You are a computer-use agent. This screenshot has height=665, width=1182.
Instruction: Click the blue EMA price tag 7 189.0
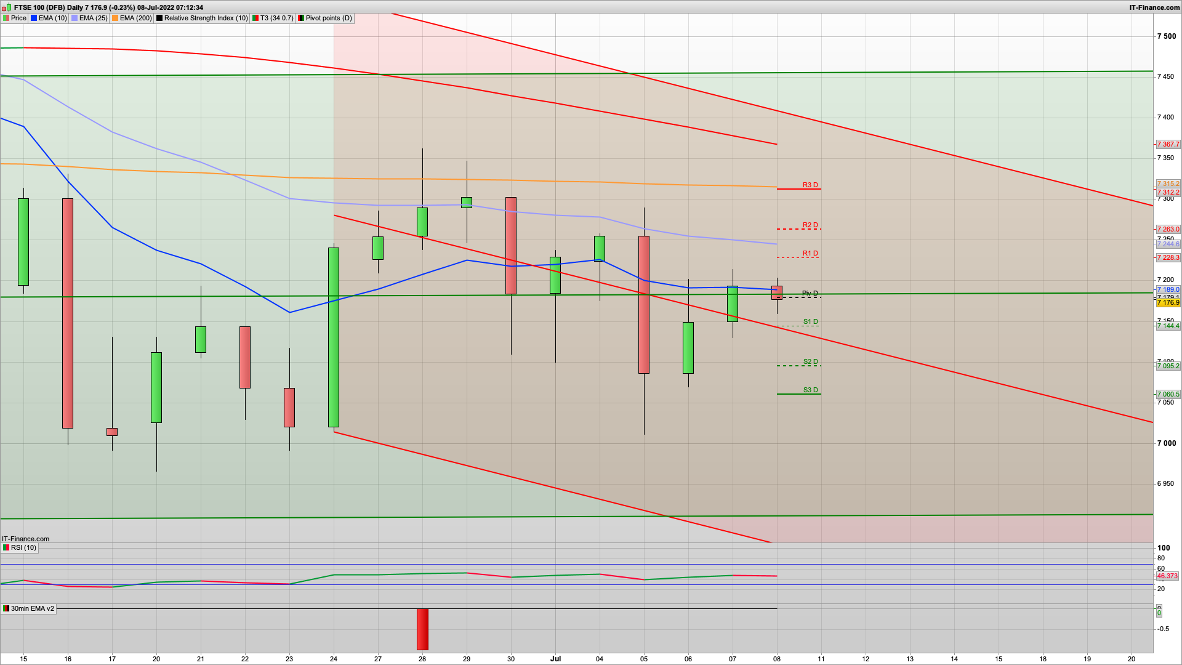[x=1168, y=289]
